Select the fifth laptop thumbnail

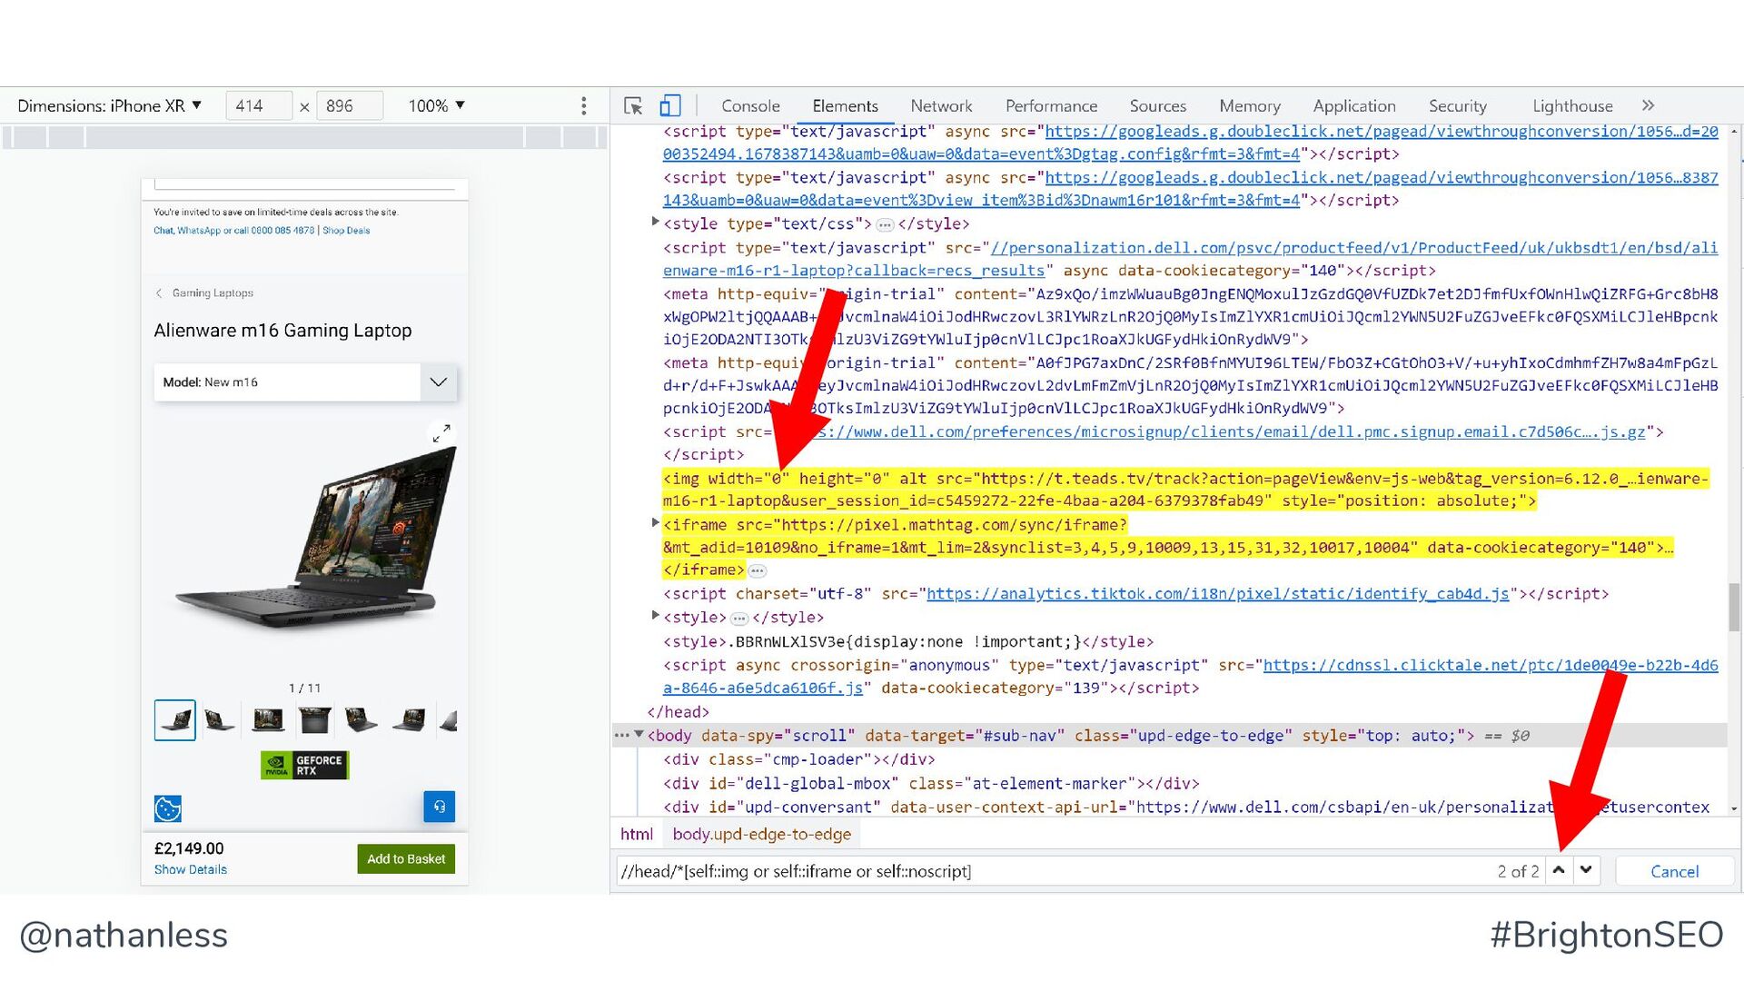[x=362, y=720]
